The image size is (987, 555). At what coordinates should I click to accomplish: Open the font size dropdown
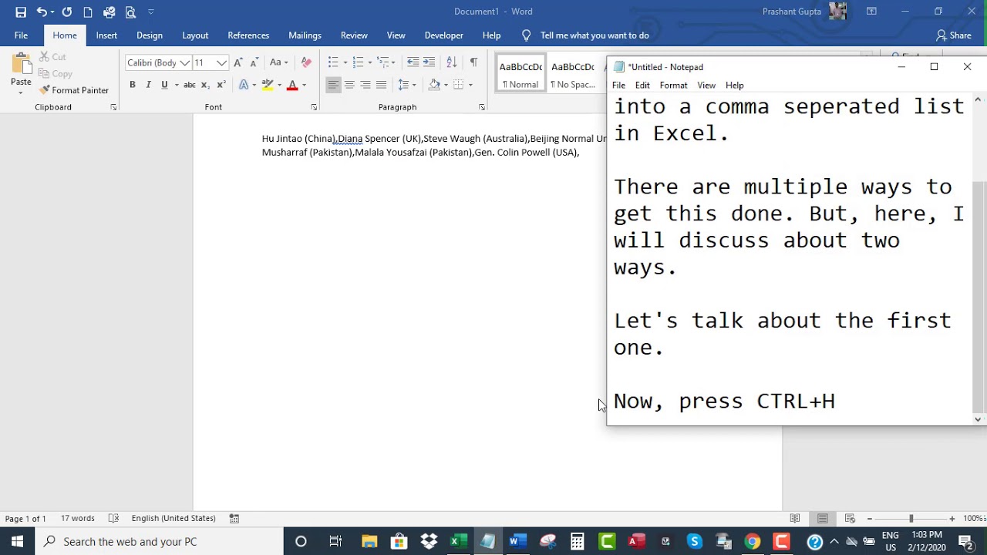pyautogui.click(x=221, y=62)
